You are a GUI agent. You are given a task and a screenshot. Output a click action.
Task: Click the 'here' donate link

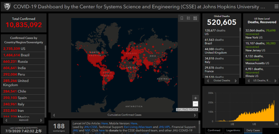pyautogui.click(x=102, y=130)
